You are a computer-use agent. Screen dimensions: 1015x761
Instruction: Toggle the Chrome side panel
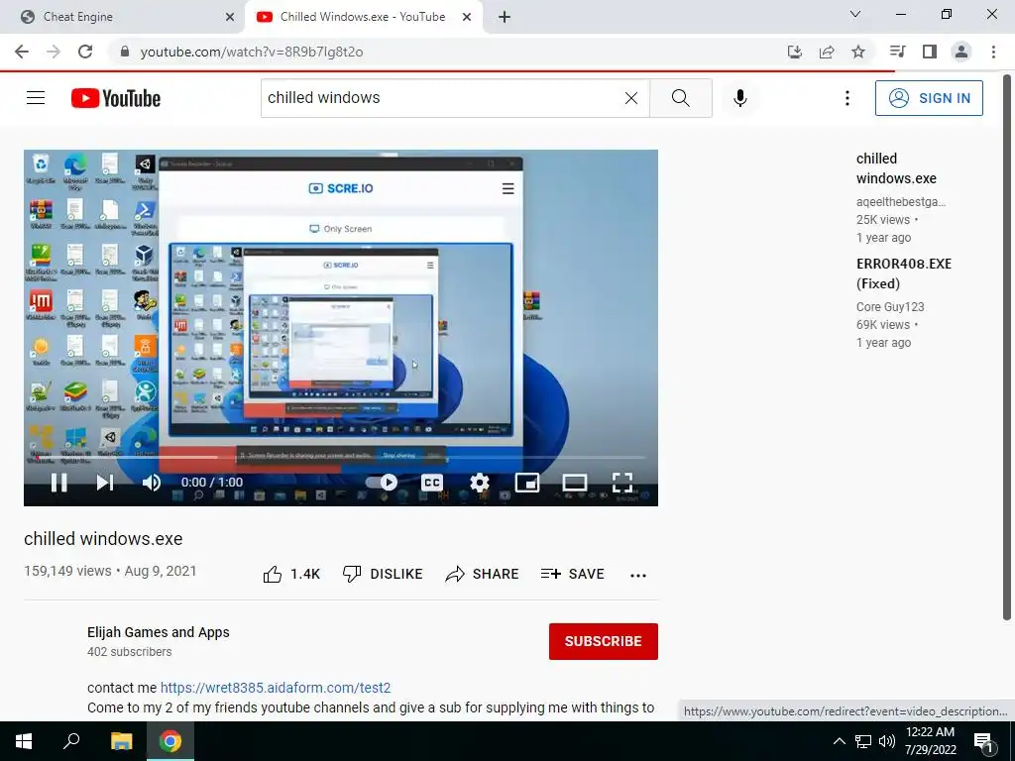930,52
